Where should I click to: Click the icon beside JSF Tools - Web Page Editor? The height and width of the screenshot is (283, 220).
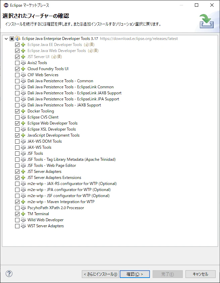coord(23,166)
